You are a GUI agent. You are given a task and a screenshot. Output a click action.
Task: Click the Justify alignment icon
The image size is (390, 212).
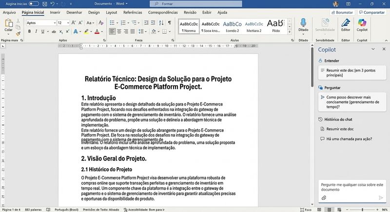pyautogui.click(x=133, y=32)
